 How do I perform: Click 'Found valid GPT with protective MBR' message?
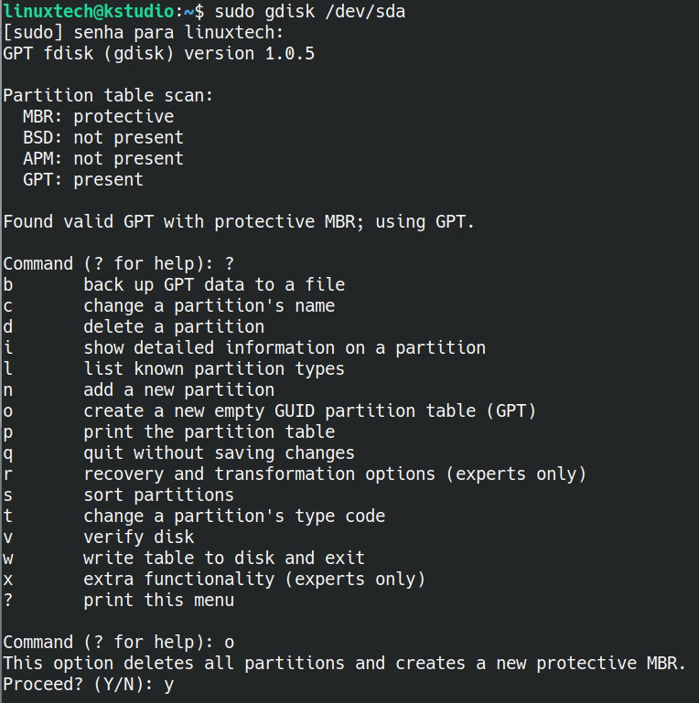click(183, 222)
